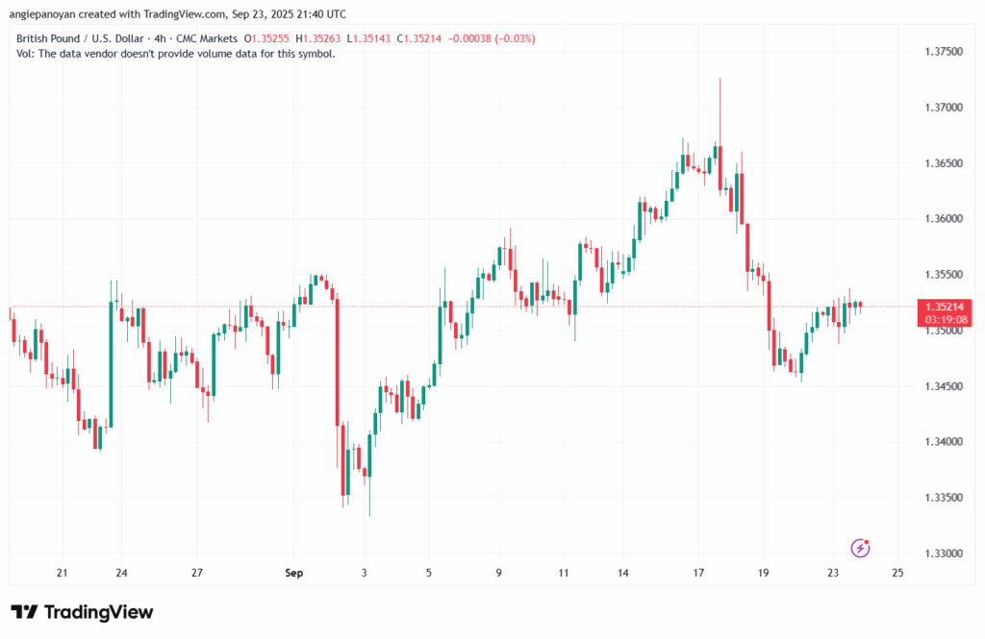This screenshot has height=639, width=985.
Task: Click the red current price label 1.35214
Action: (946, 306)
